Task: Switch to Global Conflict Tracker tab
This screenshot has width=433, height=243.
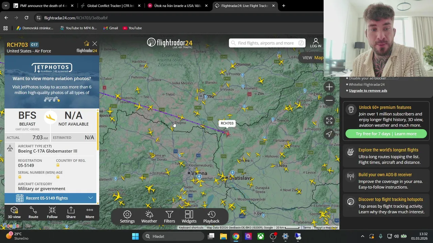Action: [110, 6]
